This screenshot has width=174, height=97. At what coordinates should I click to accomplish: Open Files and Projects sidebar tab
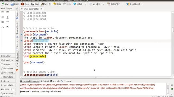coord(17,29)
